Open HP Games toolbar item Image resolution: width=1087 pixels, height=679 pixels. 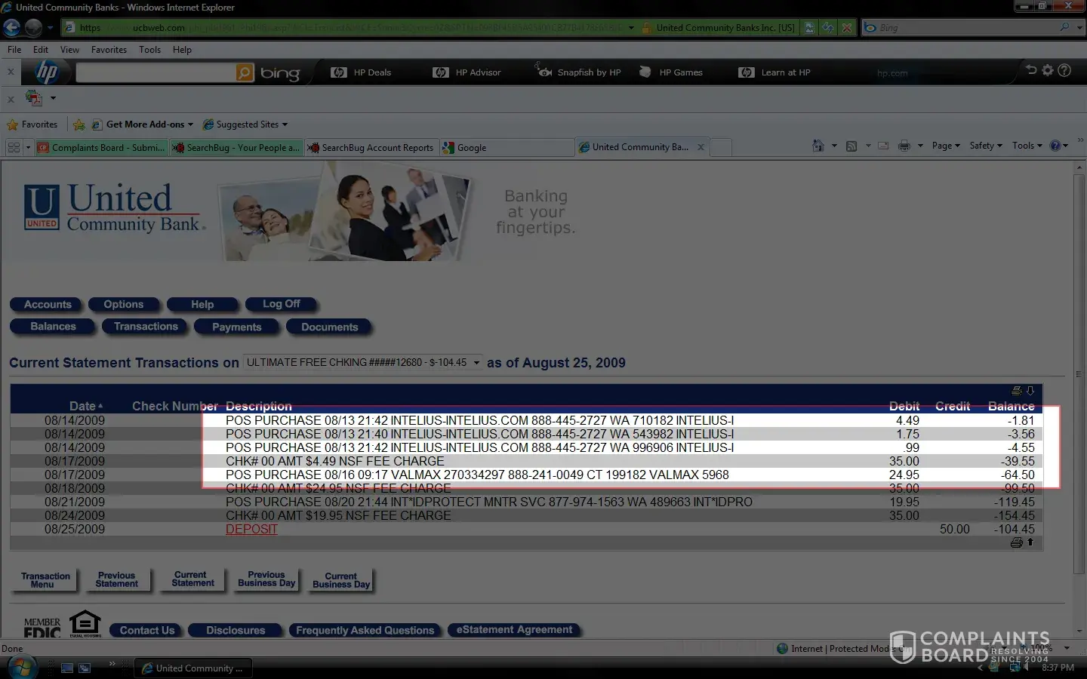point(670,72)
